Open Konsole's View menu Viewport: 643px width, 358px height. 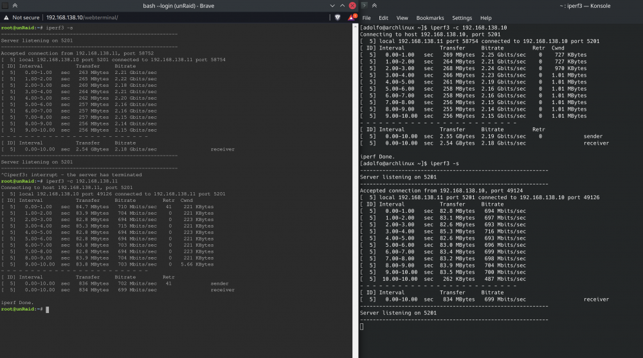click(403, 18)
